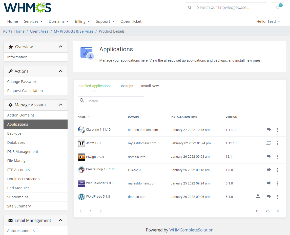The width and height of the screenshot is (290, 235).
Task: Go to previous page of applications
Action: [x=81, y=211]
